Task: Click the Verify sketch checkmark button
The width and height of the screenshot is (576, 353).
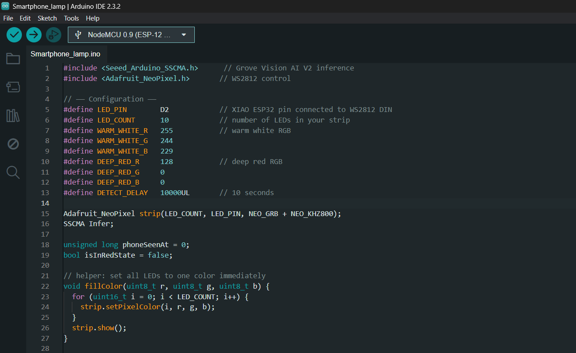Action: pyautogui.click(x=14, y=35)
